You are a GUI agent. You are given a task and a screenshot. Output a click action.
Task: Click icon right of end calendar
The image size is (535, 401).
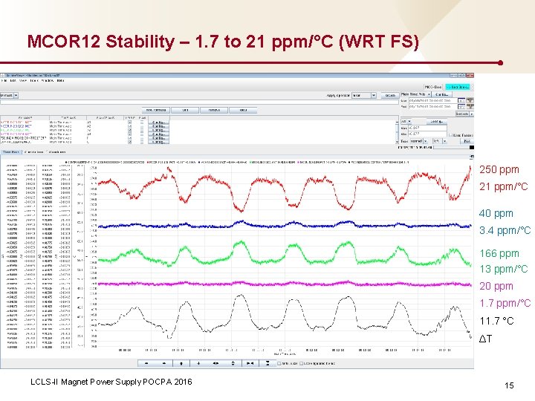click(470, 106)
